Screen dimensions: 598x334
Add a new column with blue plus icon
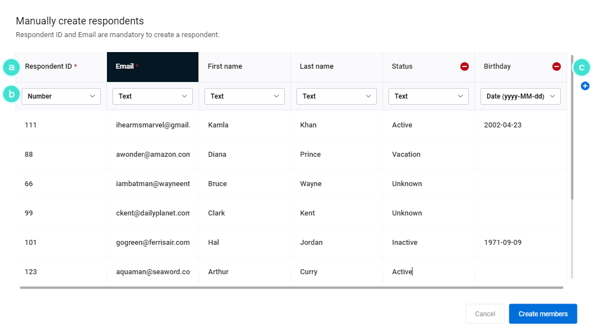[x=585, y=86]
